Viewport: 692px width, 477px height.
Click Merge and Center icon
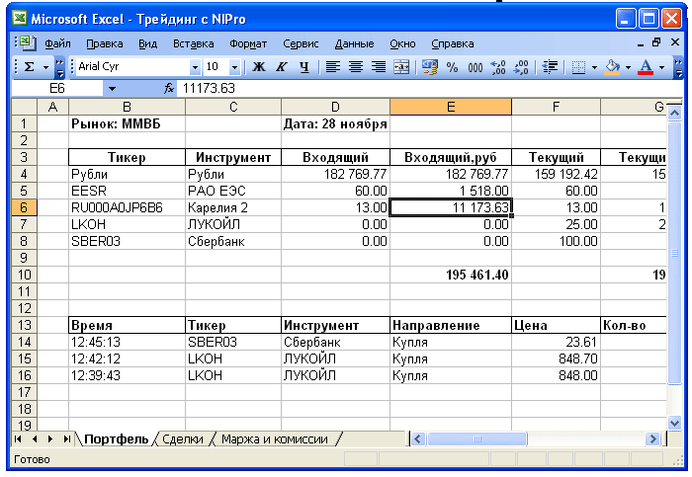point(401,67)
